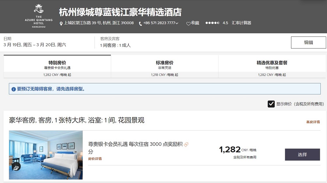
Task: Click the 1,282 CNY /每晚 room price
Action: click(237, 149)
